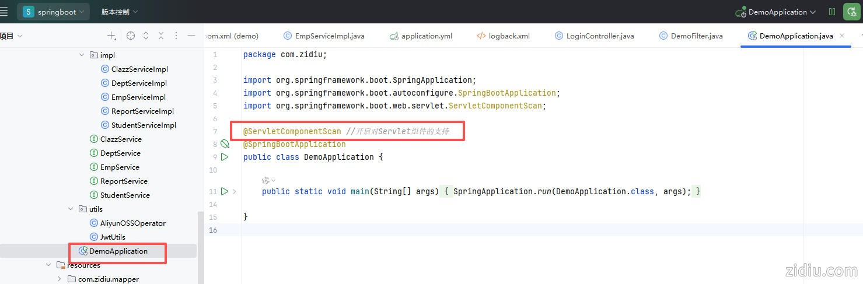Open DemoApplication run configuration dropdown
This screenshot has height=284, width=863.
776,12
